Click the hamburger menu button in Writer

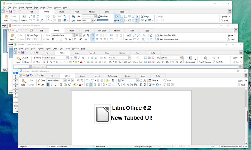coord(246,76)
